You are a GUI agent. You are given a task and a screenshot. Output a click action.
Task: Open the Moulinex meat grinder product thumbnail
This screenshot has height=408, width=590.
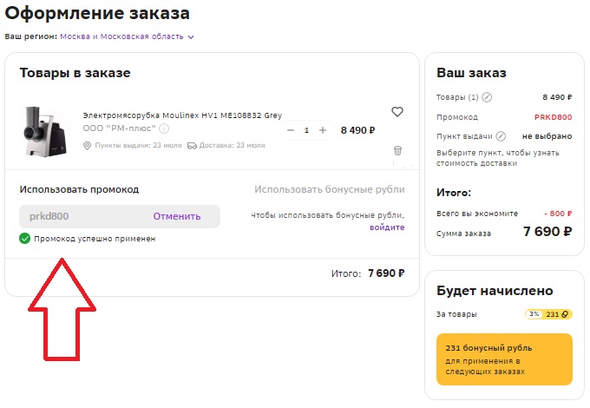tap(45, 131)
